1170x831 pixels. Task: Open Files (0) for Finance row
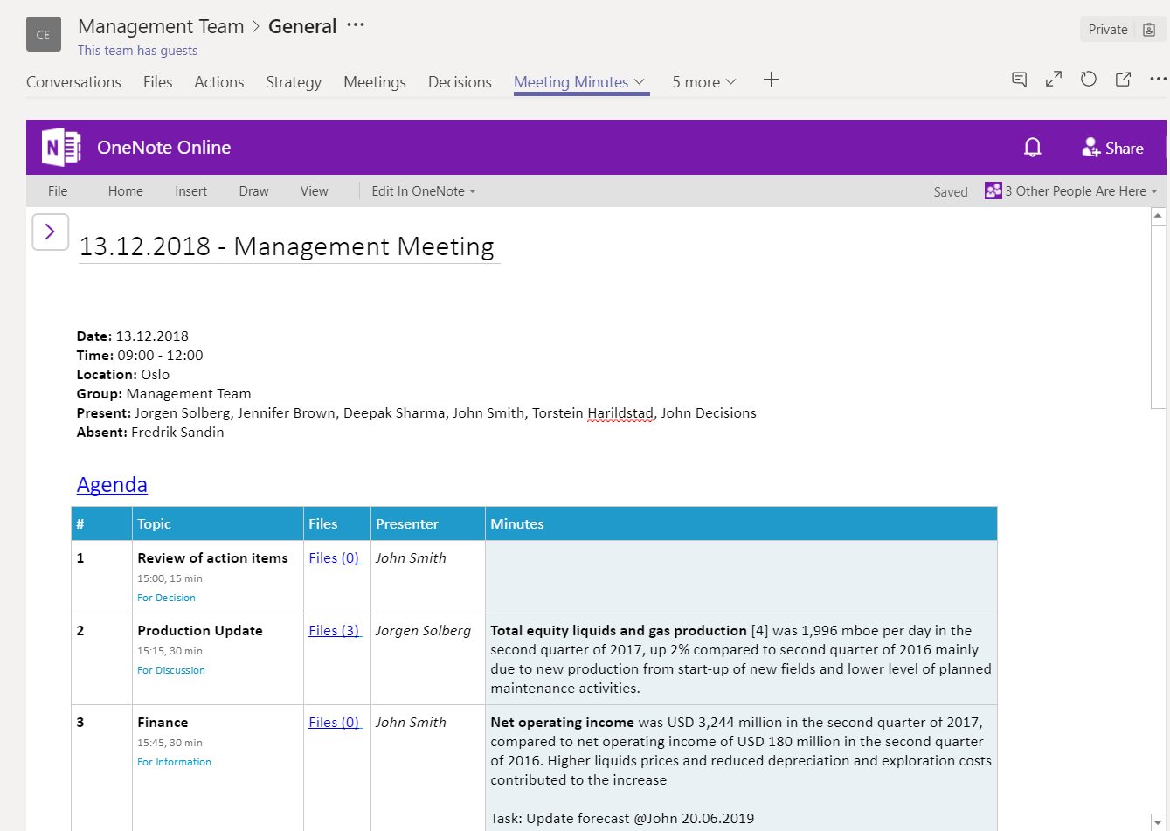(334, 723)
